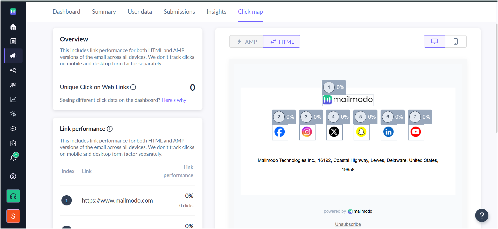Click click-marker 7 badge above YouTube
Image resolution: width=498 pixels, height=229 pixels.
[420, 117]
